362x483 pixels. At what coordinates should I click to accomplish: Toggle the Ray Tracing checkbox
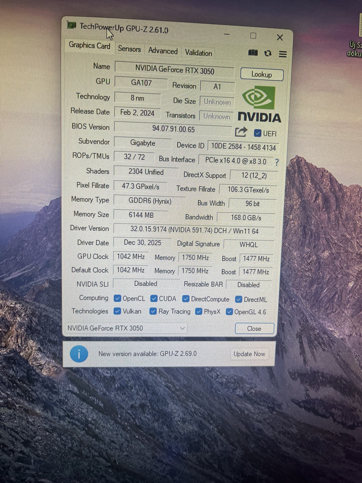pyautogui.click(x=153, y=311)
